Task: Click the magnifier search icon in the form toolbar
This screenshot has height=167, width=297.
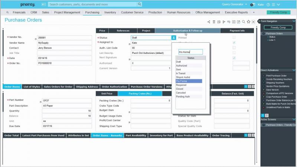Action: click(x=244, y=22)
